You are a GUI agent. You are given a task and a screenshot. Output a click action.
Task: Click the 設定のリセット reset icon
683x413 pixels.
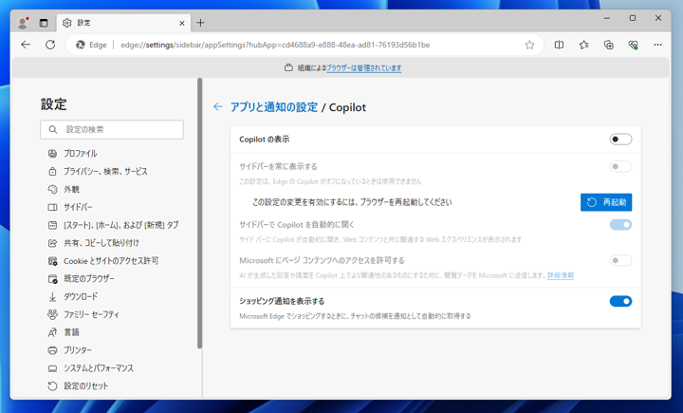point(52,386)
